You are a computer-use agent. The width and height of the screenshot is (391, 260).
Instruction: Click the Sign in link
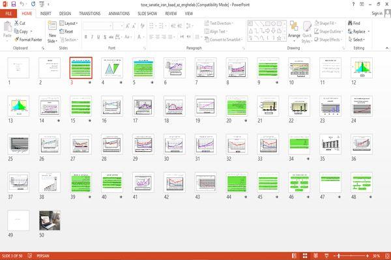tap(377, 14)
